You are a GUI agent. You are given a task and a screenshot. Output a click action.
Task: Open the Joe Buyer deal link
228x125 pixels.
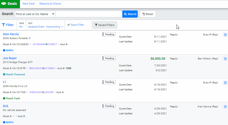[10, 58]
